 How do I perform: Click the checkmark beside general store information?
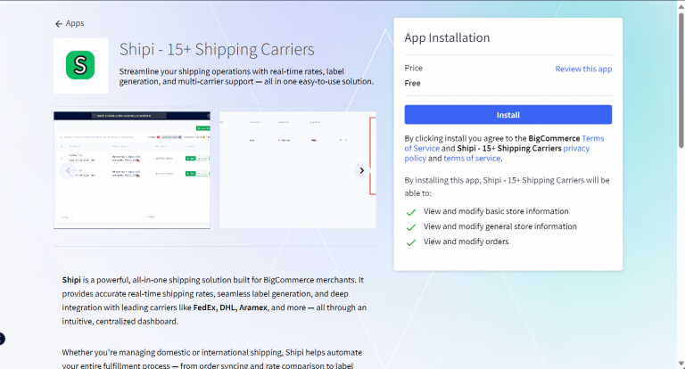410,227
